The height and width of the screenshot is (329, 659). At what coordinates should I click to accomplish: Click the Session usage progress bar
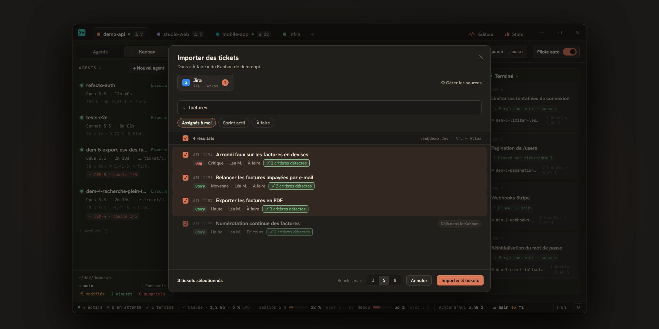click(298, 307)
